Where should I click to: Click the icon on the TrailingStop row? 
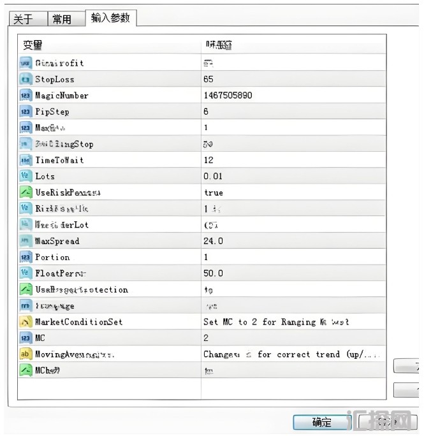(x=26, y=144)
